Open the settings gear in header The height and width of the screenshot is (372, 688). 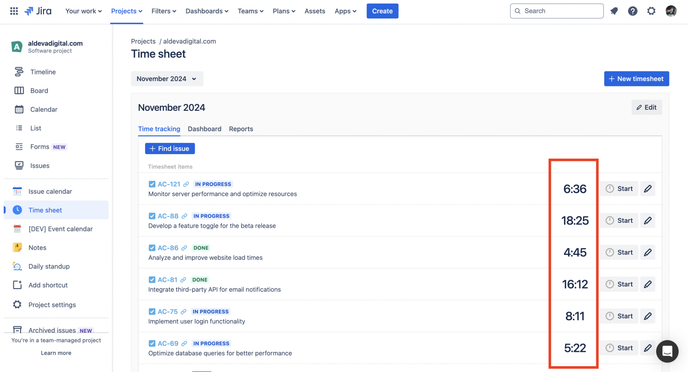point(651,11)
